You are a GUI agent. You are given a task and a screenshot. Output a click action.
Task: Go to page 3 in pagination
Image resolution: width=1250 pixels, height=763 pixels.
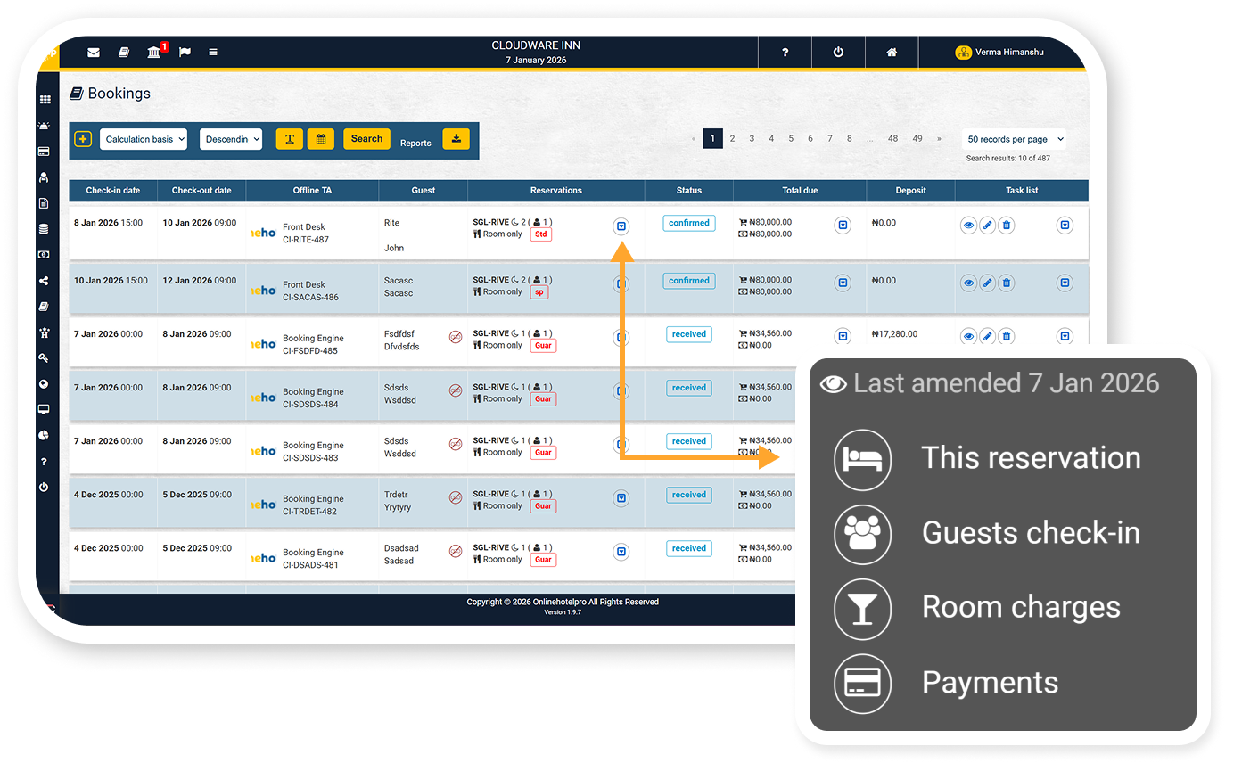[x=752, y=139]
